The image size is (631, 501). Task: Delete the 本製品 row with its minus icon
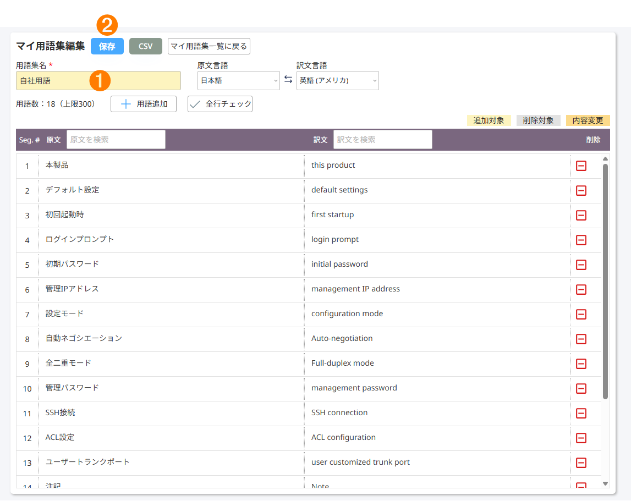[x=581, y=166]
